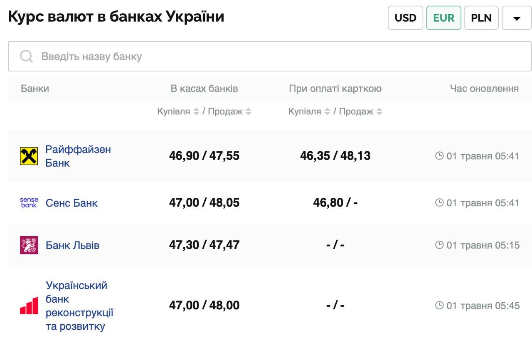Click the clock icon next to Сенс Банк time
The height and width of the screenshot is (343, 532).
point(440,203)
